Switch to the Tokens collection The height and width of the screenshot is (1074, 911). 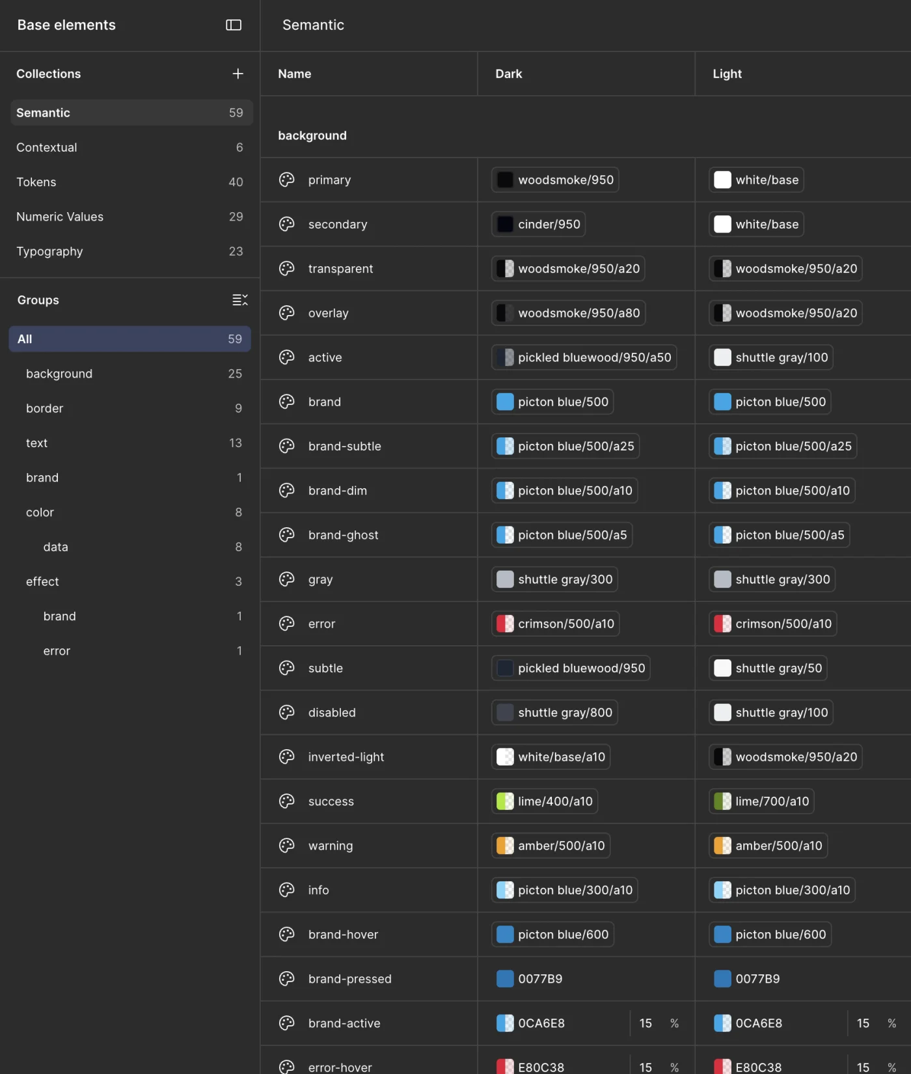131,182
